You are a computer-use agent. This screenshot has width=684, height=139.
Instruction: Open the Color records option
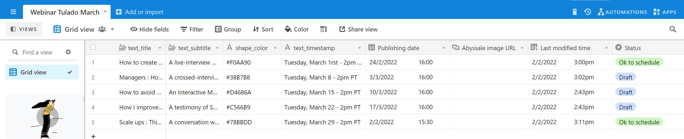coord(297,29)
